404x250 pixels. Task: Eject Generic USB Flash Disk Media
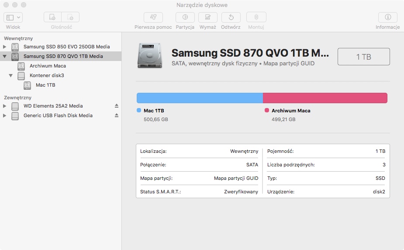point(117,115)
